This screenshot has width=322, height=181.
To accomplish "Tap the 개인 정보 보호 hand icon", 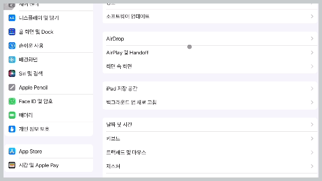I will (x=12, y=129).
